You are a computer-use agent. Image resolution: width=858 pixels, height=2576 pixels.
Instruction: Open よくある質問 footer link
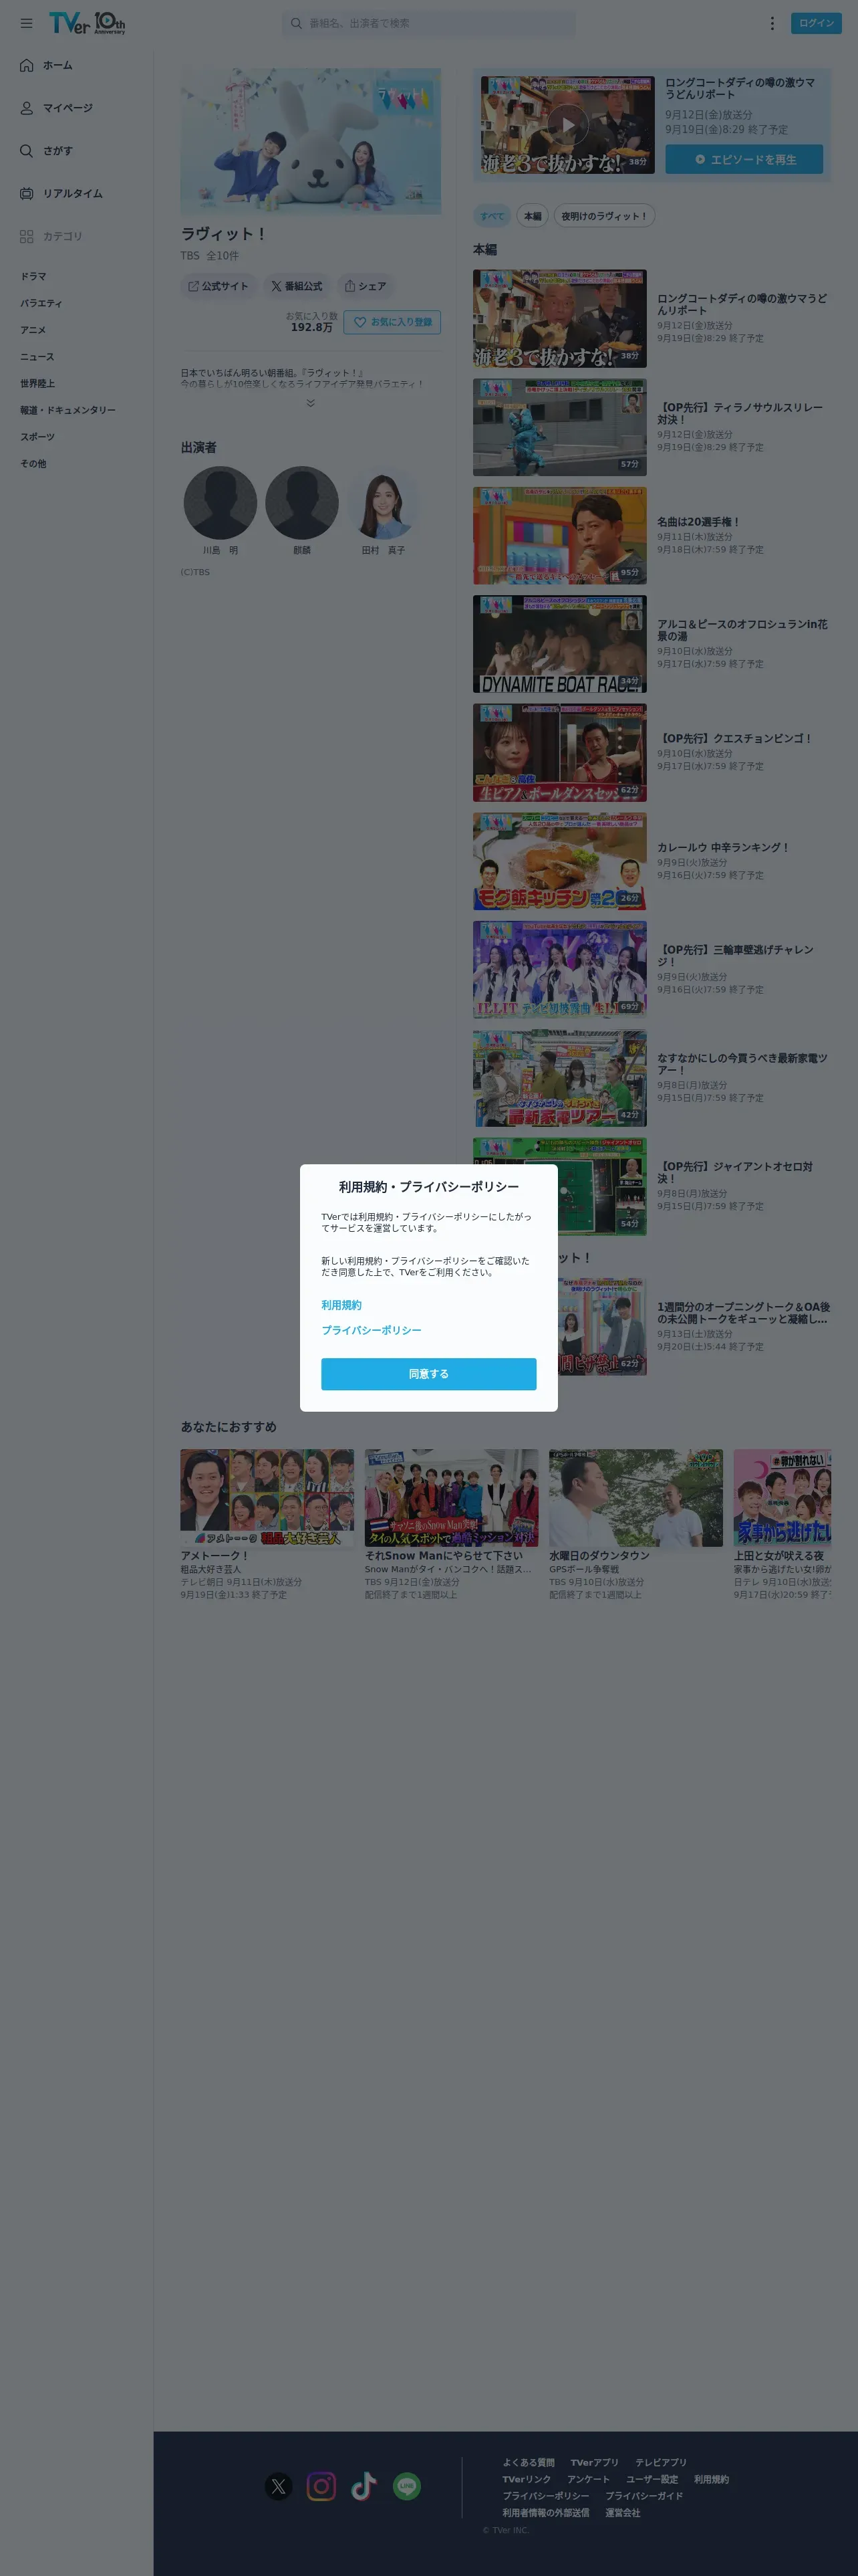click(x=529, y=2462)
